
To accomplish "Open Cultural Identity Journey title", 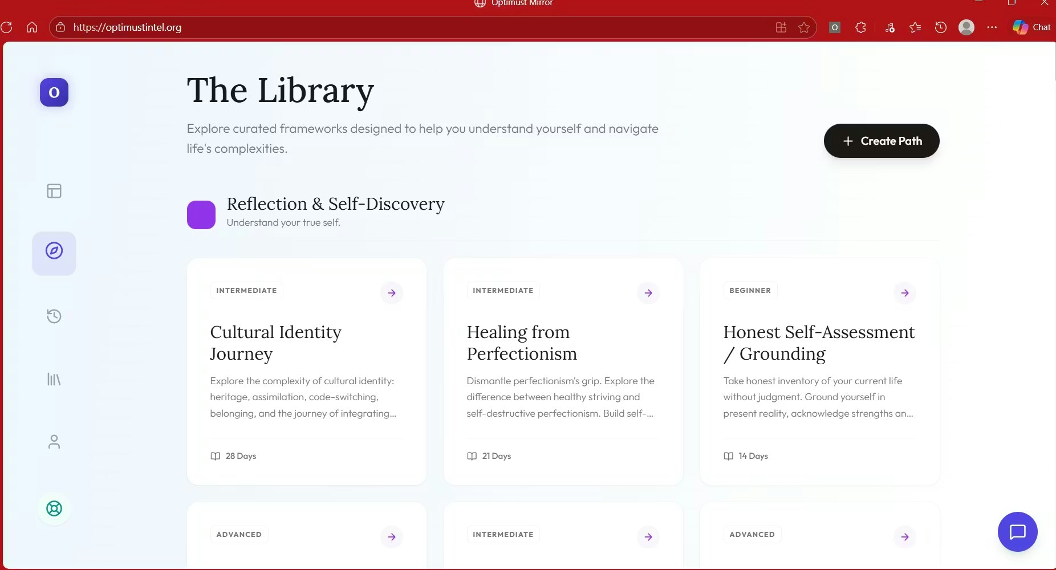I will click(x=275, y=343).
